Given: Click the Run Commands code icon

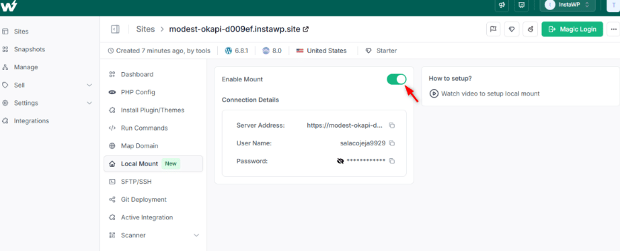Looking at the screenshot, I should (x=112, y=128).
